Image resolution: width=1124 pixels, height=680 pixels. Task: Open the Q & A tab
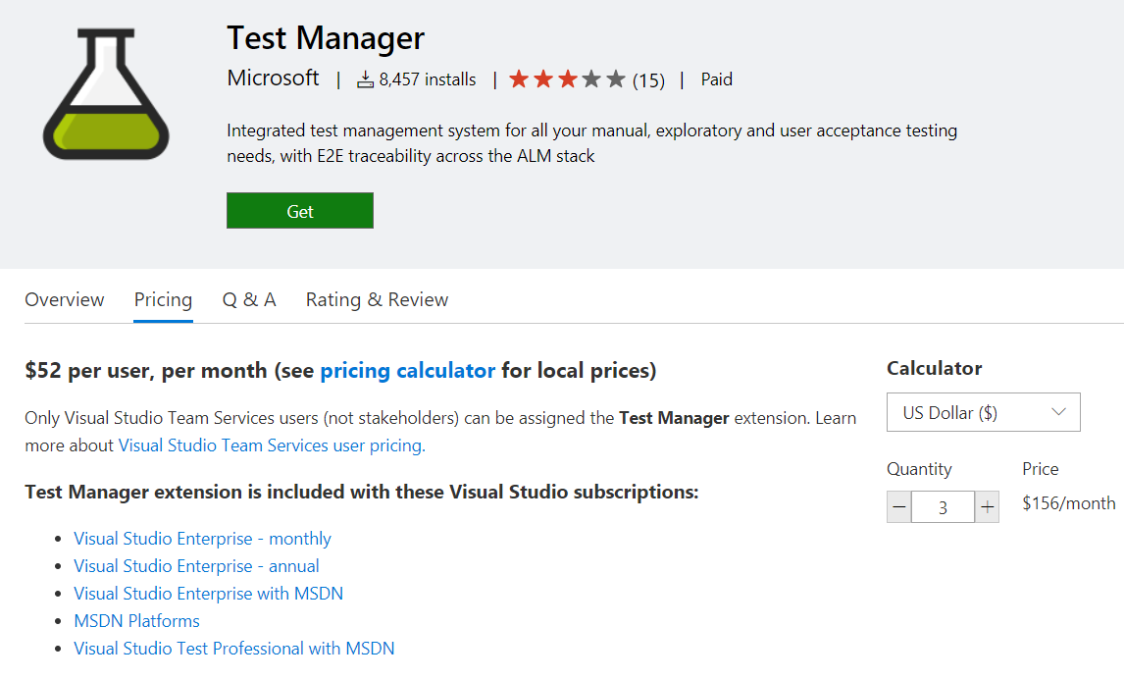click(248, 299)
